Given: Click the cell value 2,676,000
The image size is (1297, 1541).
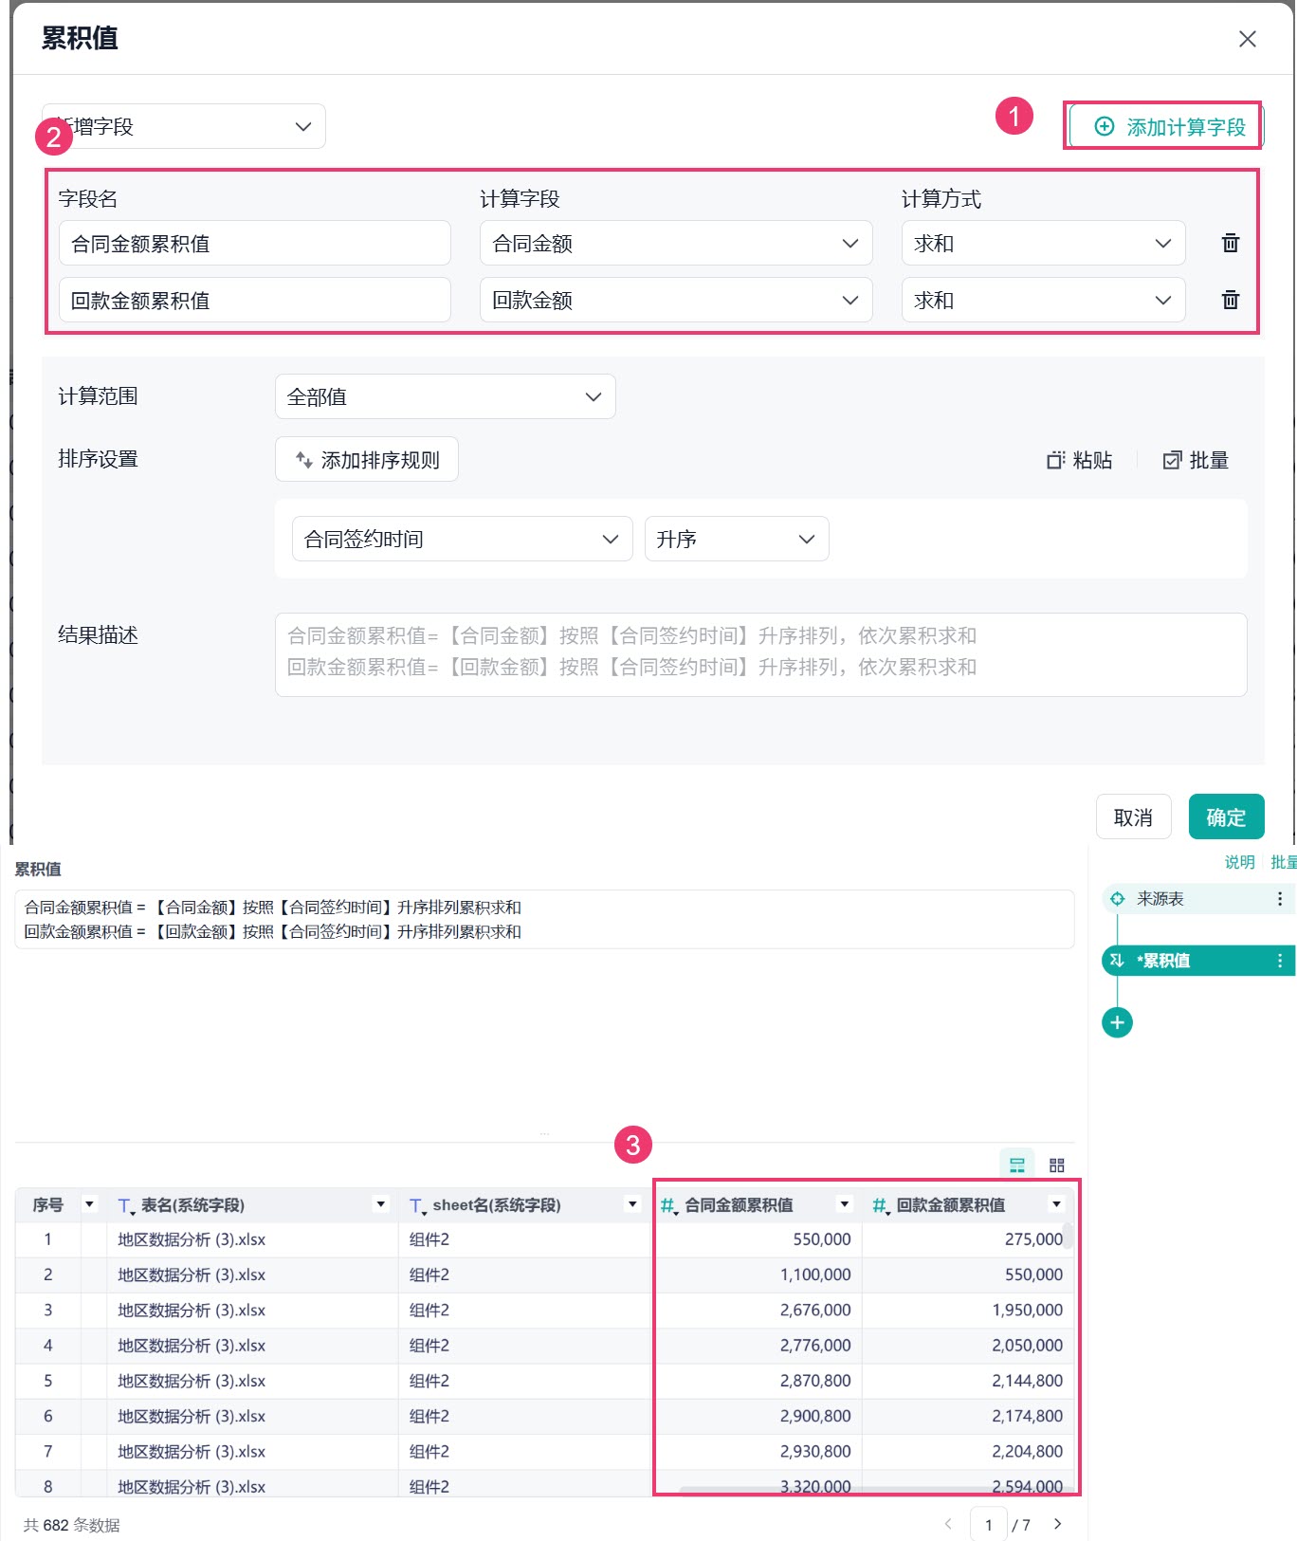Looking at the screenshot, I should tap(815, 1311).
